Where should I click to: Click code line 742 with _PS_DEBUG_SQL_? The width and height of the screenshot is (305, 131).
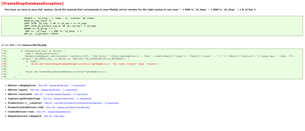[x=74, y=59]
